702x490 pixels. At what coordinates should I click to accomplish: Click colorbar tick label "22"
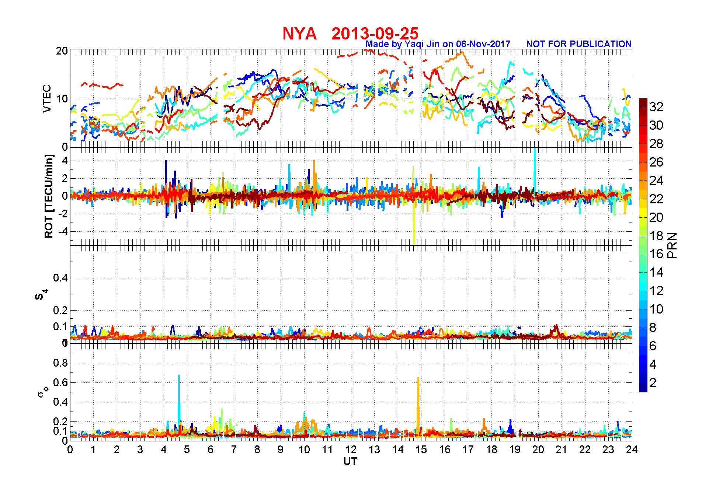[656, 199]
